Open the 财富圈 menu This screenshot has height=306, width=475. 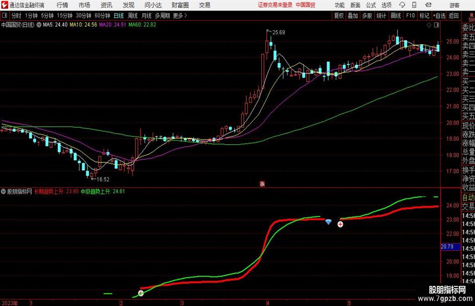coord(180,5)
